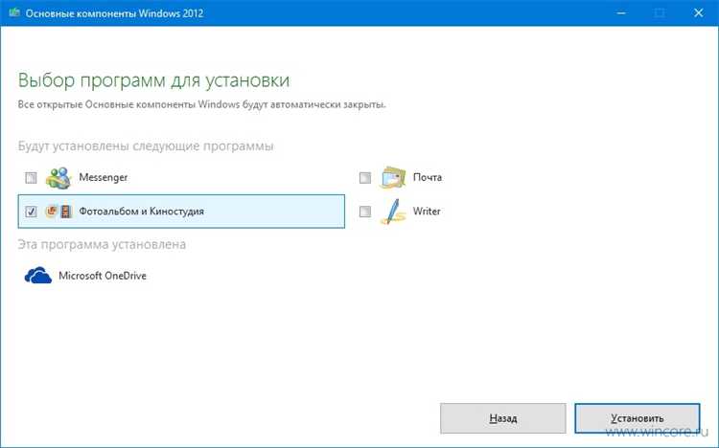Select the Фотоальбом и Киностудия label
The width and height of the screenshot is (719, 448).
141,212
